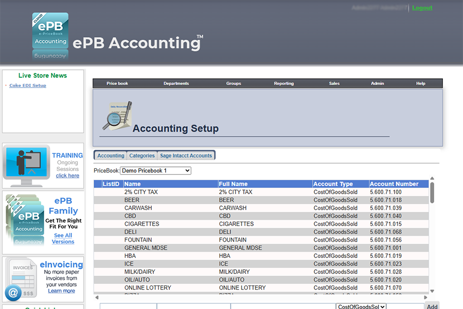Click the ePB Family stacked boxes icon
The image size is (463, 309).
point(25,220)
